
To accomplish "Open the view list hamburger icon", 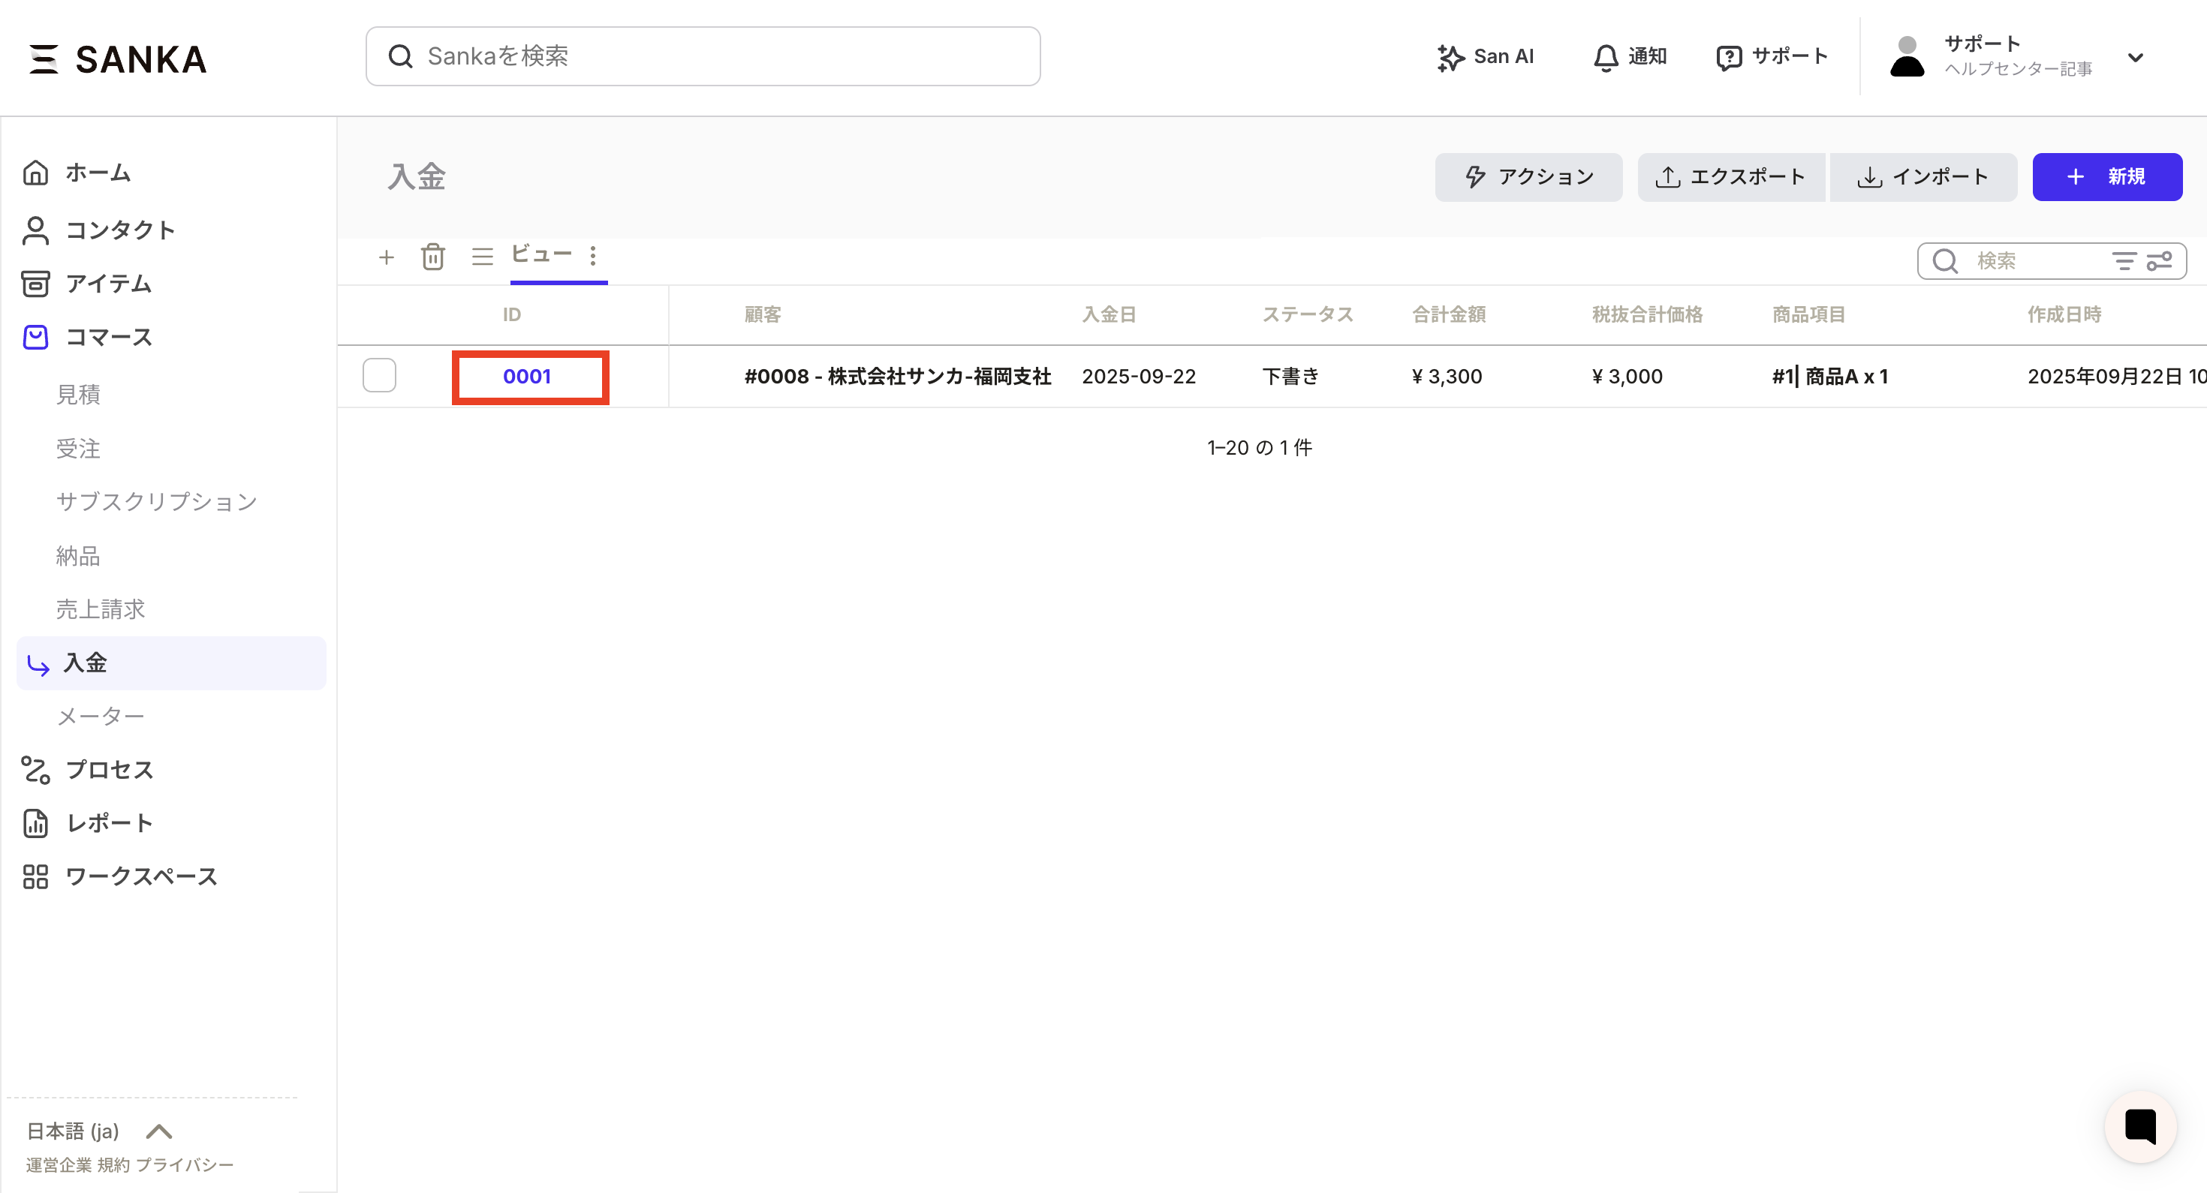I will pos(483,257).
